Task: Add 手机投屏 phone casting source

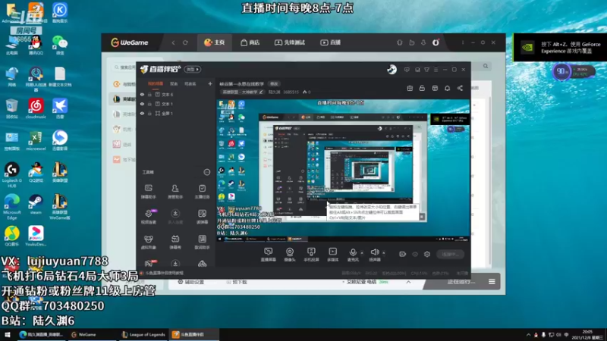Action: point(311,255)
